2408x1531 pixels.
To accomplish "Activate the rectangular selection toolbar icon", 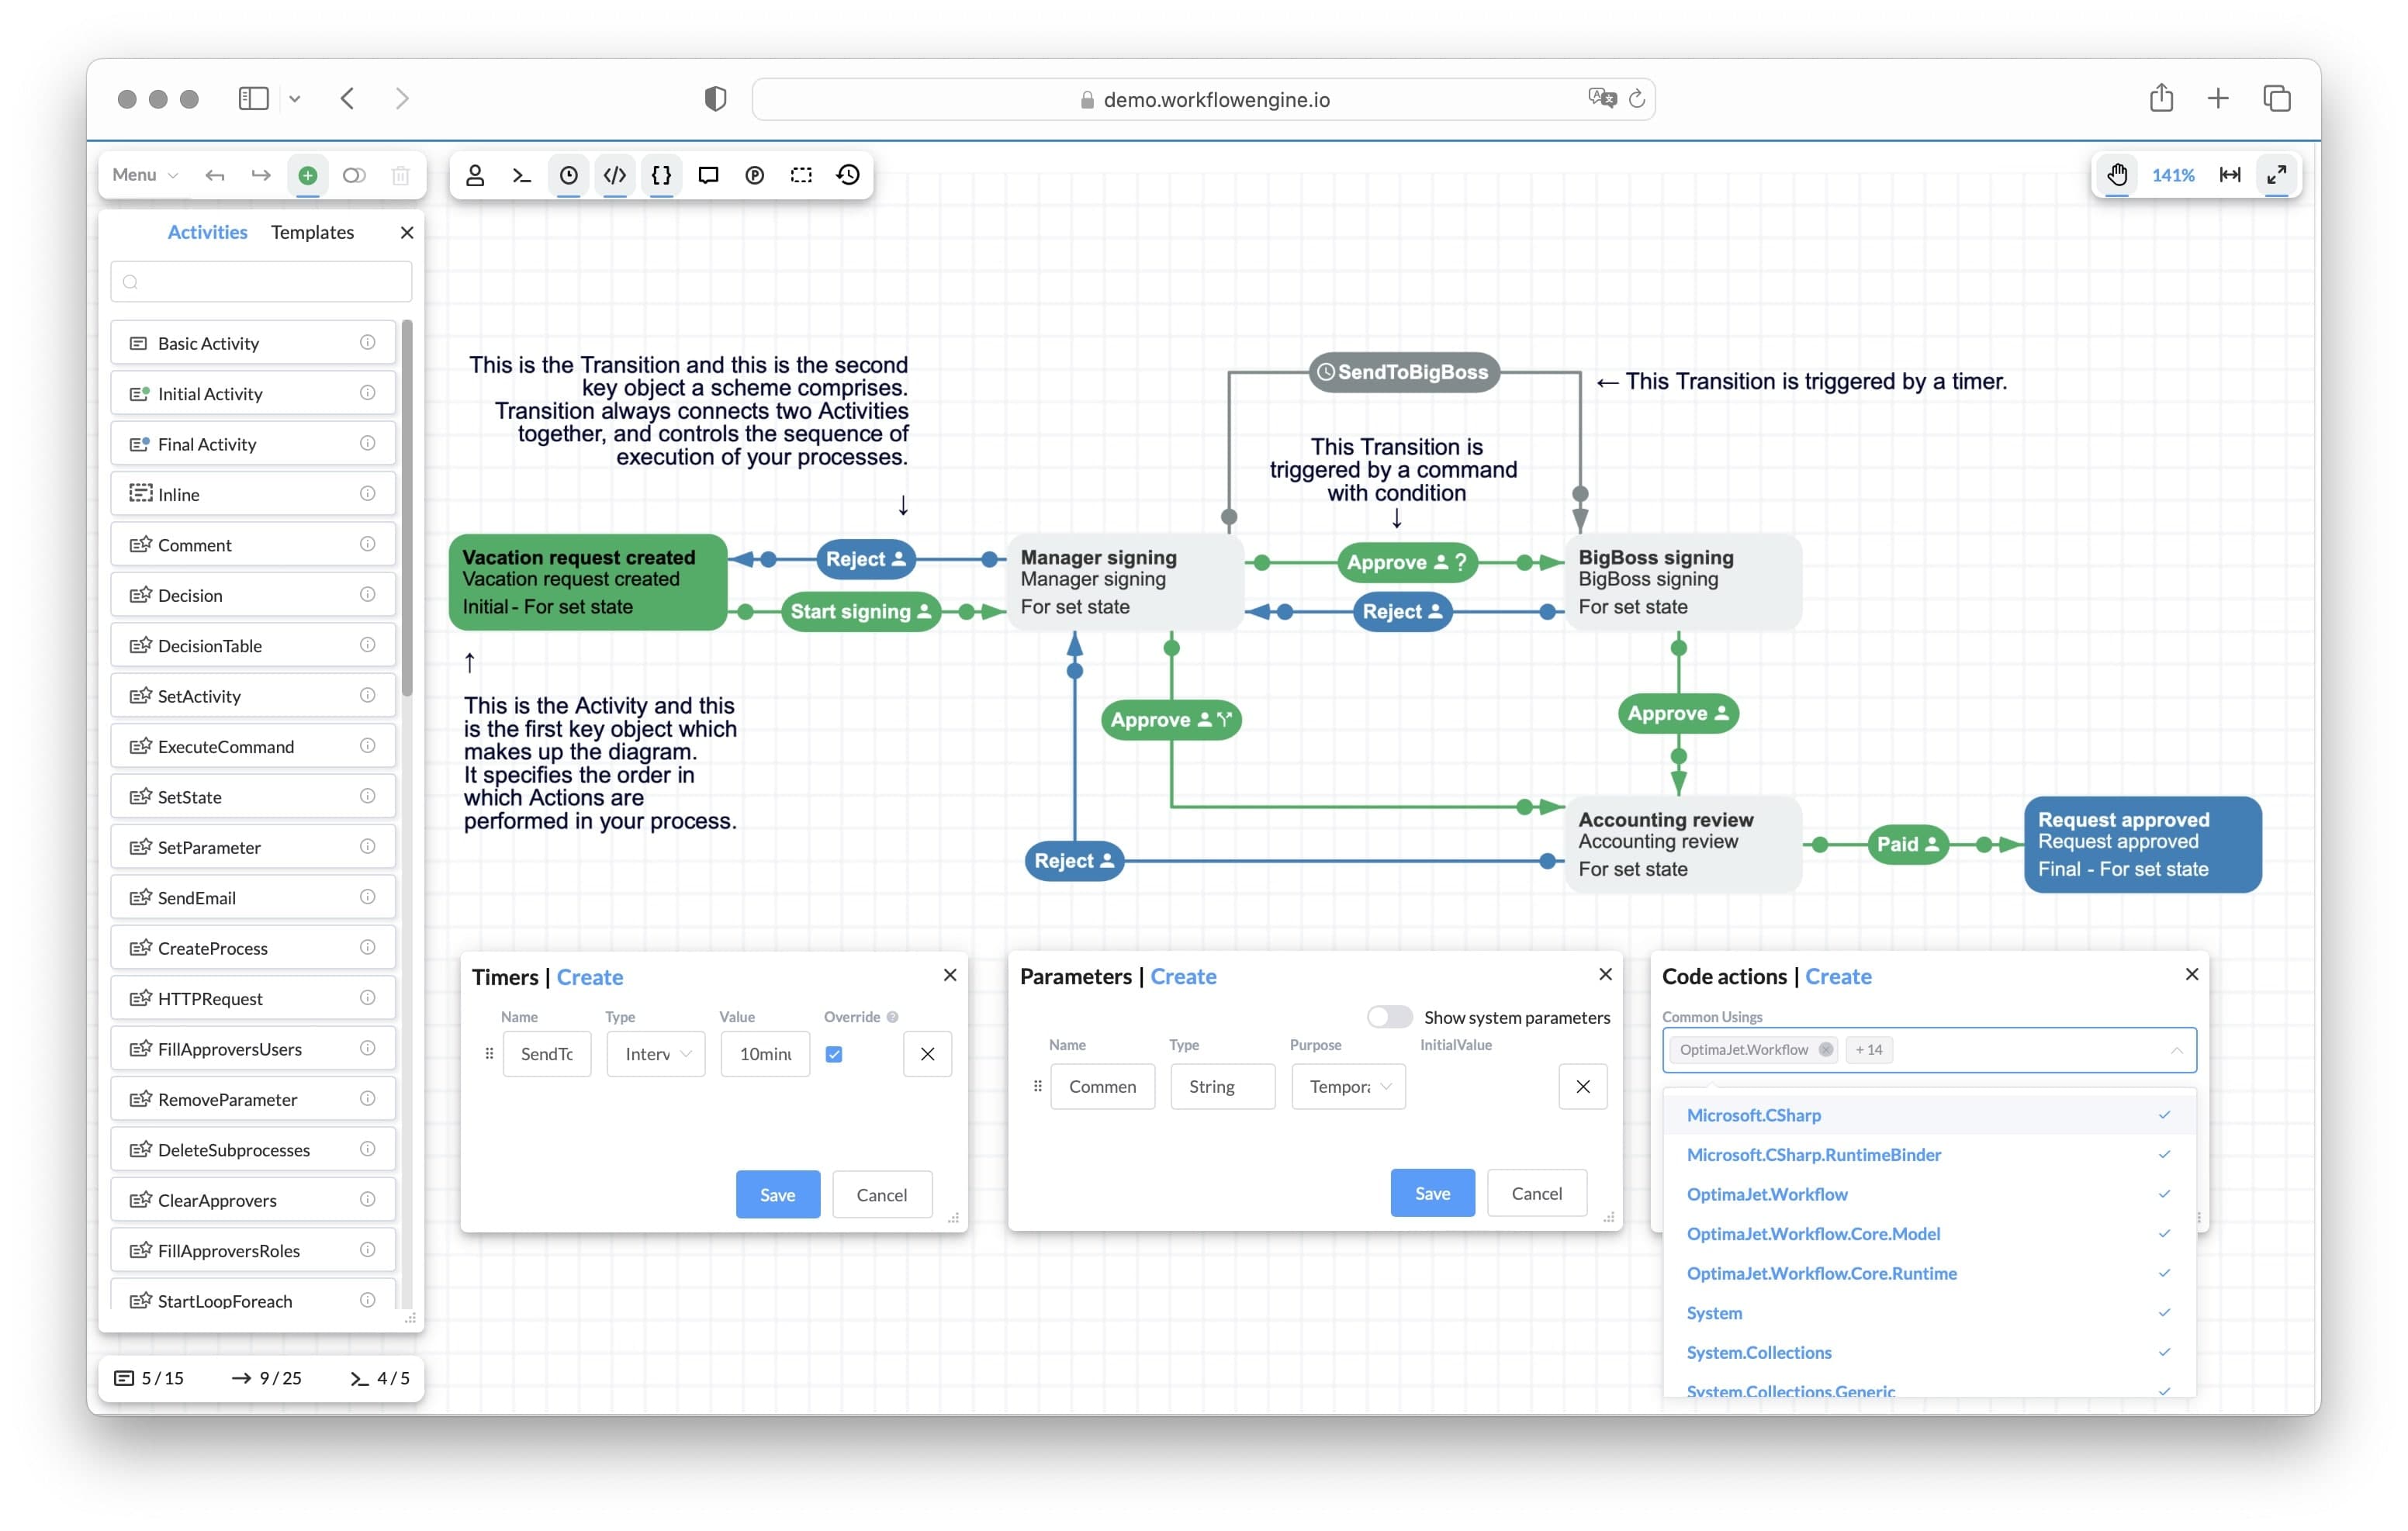I will coord(800,175).
